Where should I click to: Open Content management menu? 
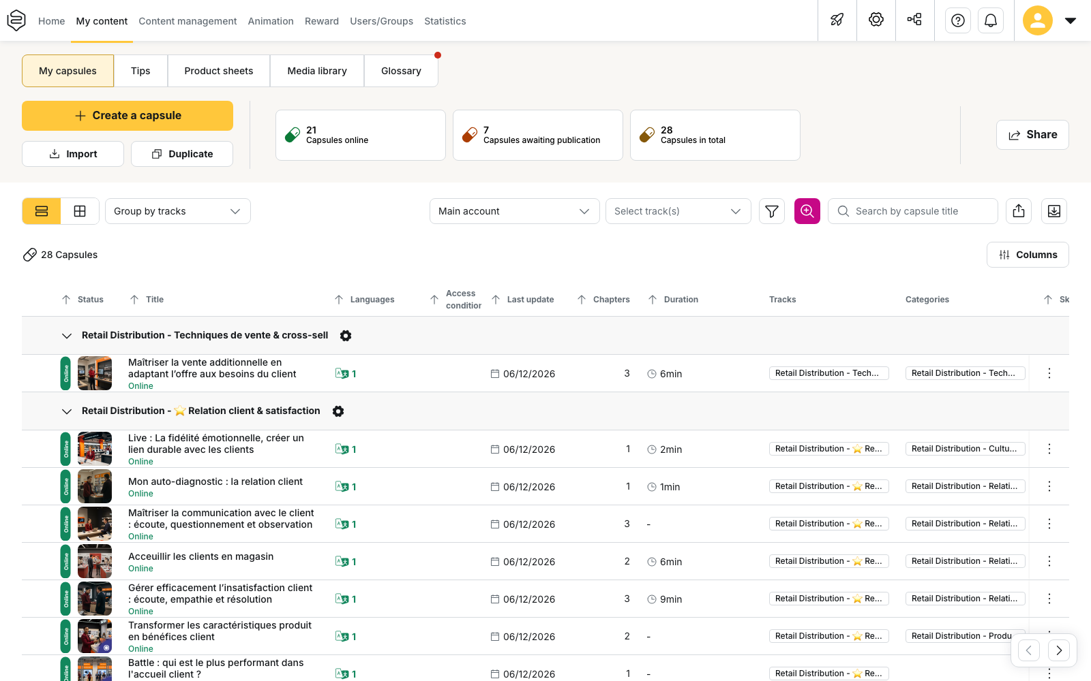point(188,21)
